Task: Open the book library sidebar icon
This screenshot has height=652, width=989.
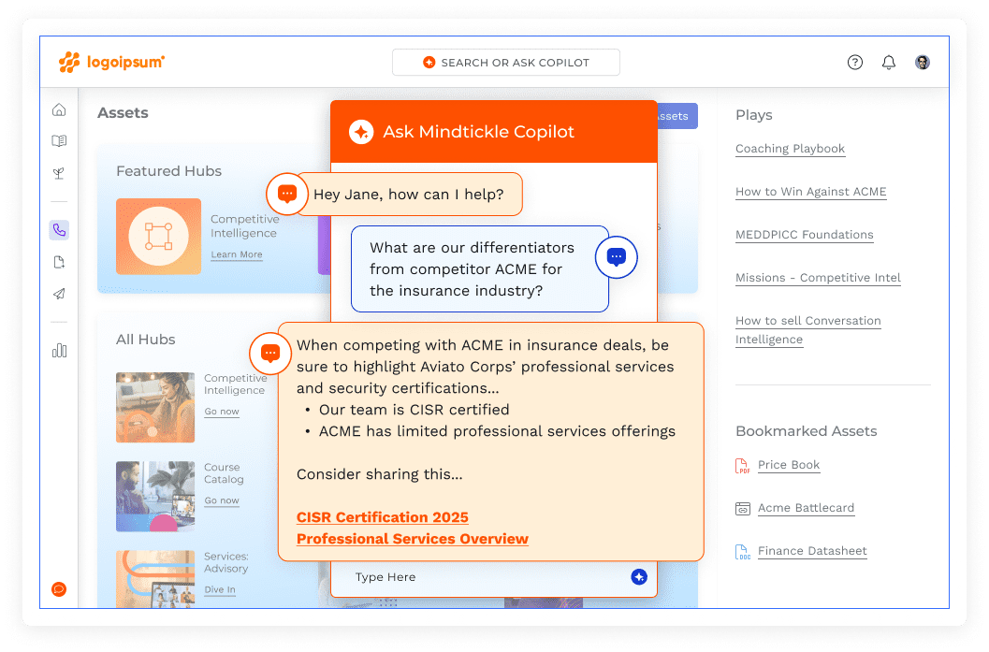Action: (x=59, y=141)
